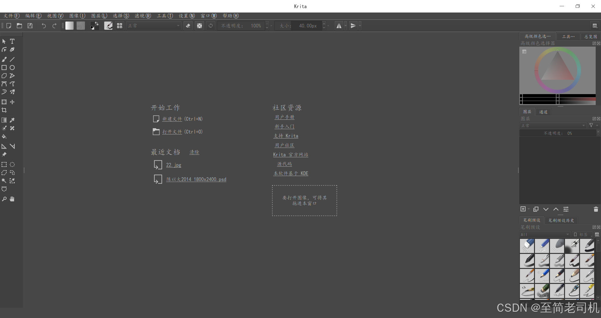Image resolution: width=601 pixels, height=318 pixels.
Task: Select the Polyline tool
Action: (12, 76)
